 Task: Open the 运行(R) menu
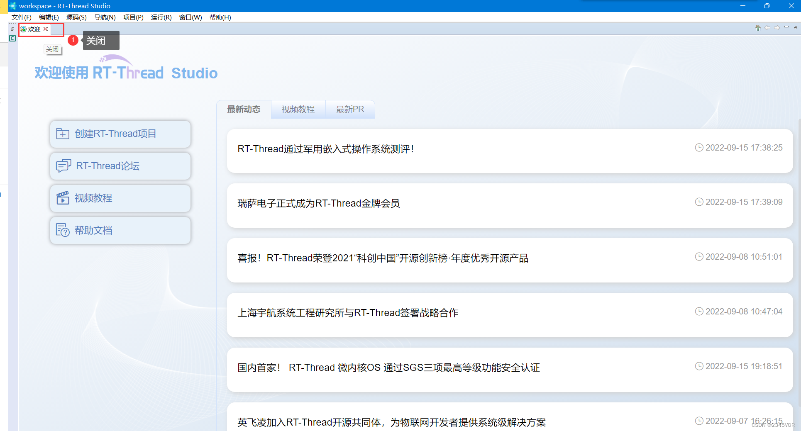click(161, 17)
